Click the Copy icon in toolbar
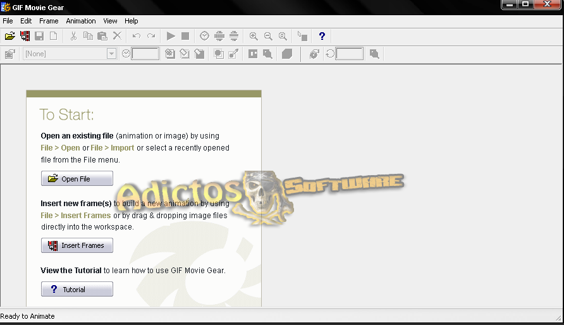Image resolution: width=564 pixels, height=325 pixels. [x=88, y=36]
